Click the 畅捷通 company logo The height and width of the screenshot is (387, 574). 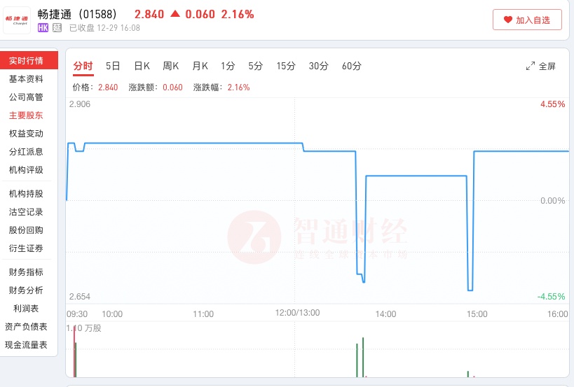pyautogui.click(x=17, y=20)
